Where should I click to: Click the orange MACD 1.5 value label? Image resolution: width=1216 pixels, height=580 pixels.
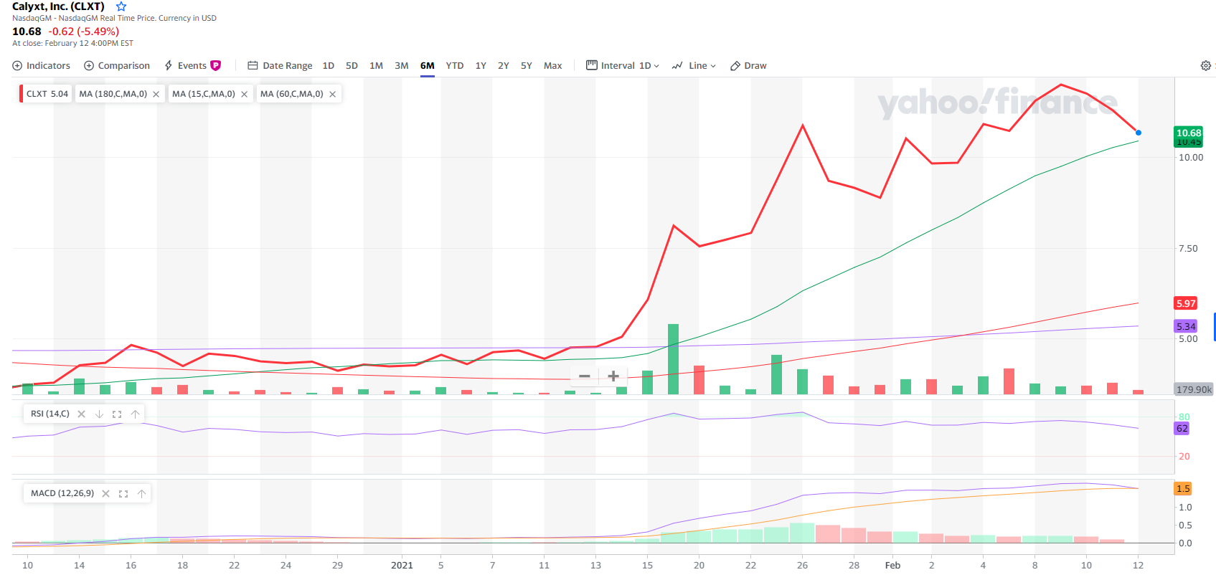click(x=1183, y=488)
